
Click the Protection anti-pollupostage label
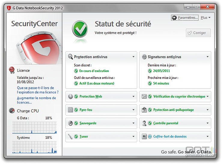coord(174,110)
